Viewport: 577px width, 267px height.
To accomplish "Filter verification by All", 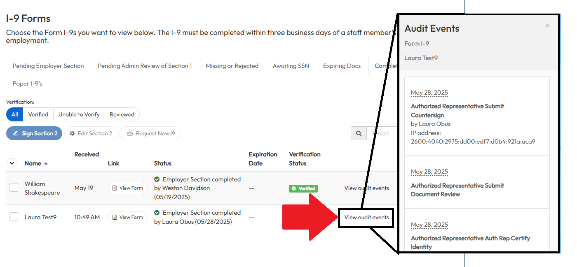I will (x=14, y=114).
